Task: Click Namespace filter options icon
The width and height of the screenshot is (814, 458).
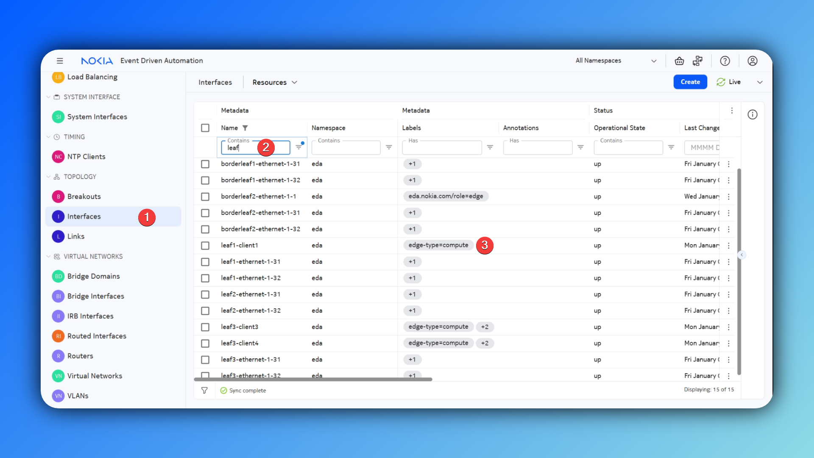Action: pyautogui.click(x=389, y=147)
